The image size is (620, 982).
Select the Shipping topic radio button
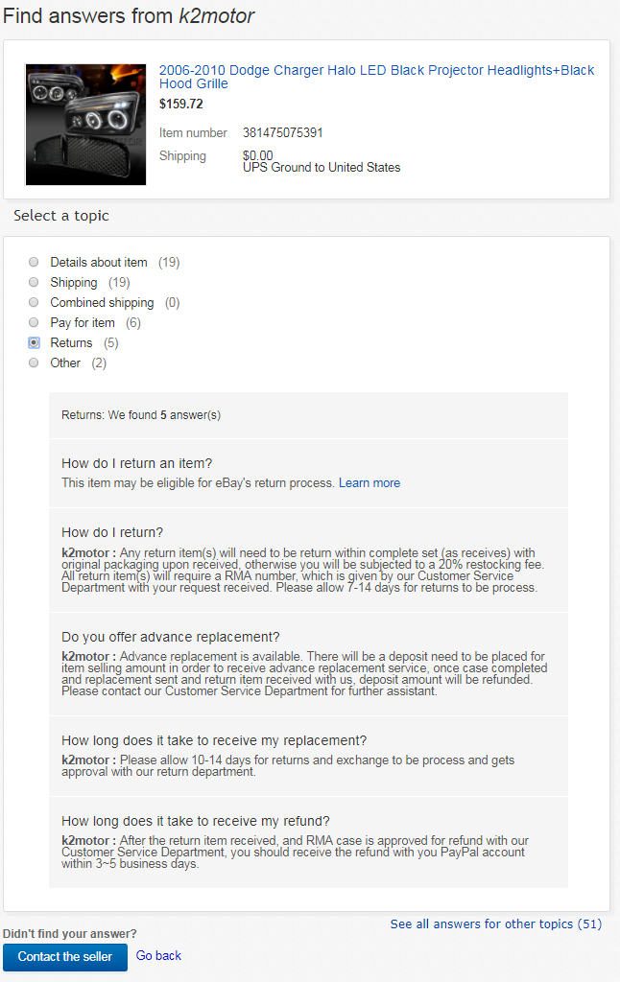(34, 282)
